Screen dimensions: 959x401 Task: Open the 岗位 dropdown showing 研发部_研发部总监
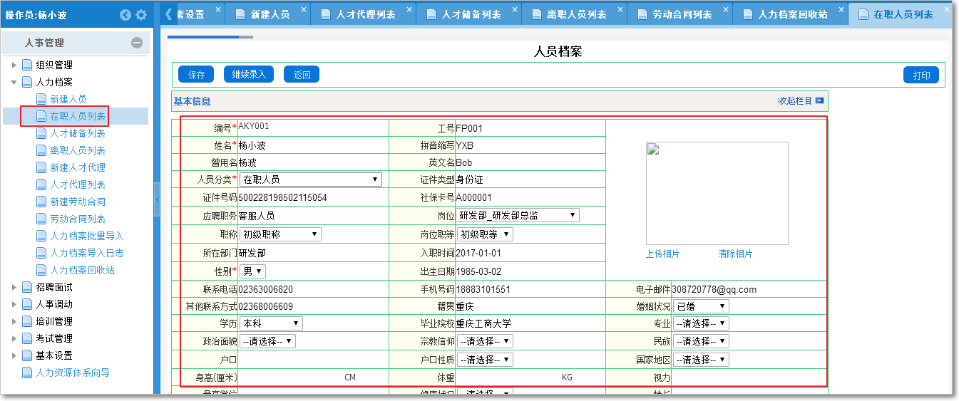pos(518,215)
